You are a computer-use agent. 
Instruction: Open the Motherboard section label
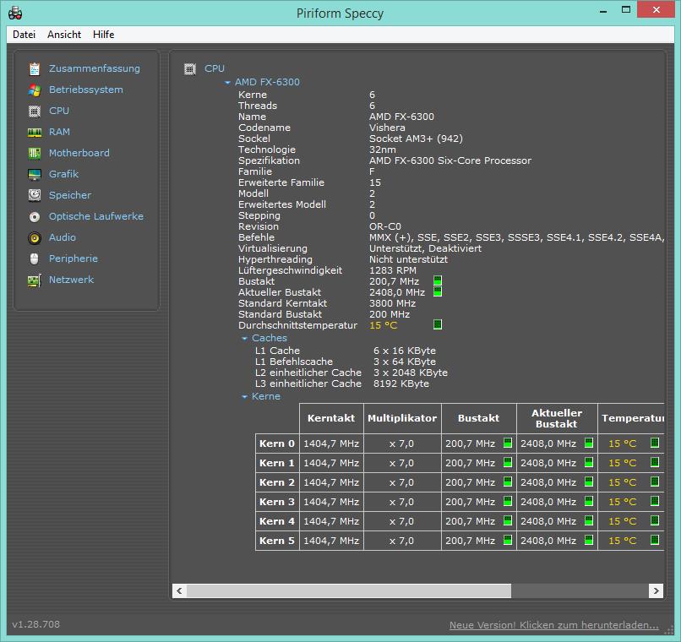pyautogui.click(x=79, y=153)
